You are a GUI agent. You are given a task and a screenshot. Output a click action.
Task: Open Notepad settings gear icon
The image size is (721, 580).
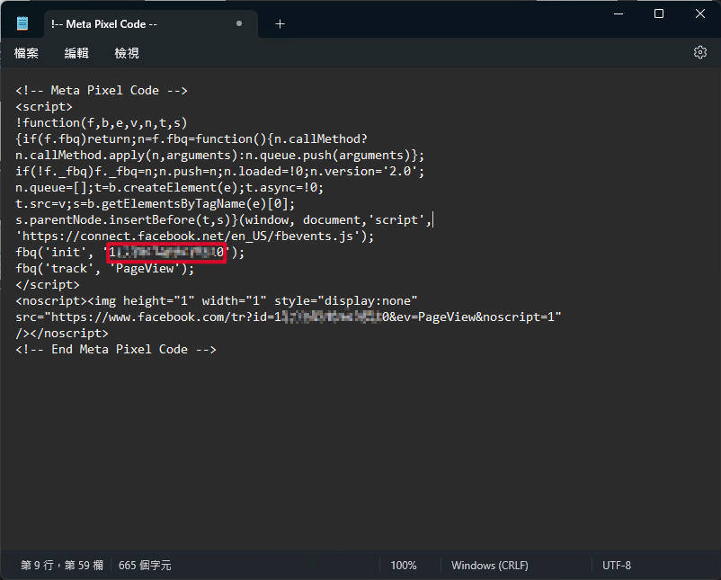coord(699,53)
